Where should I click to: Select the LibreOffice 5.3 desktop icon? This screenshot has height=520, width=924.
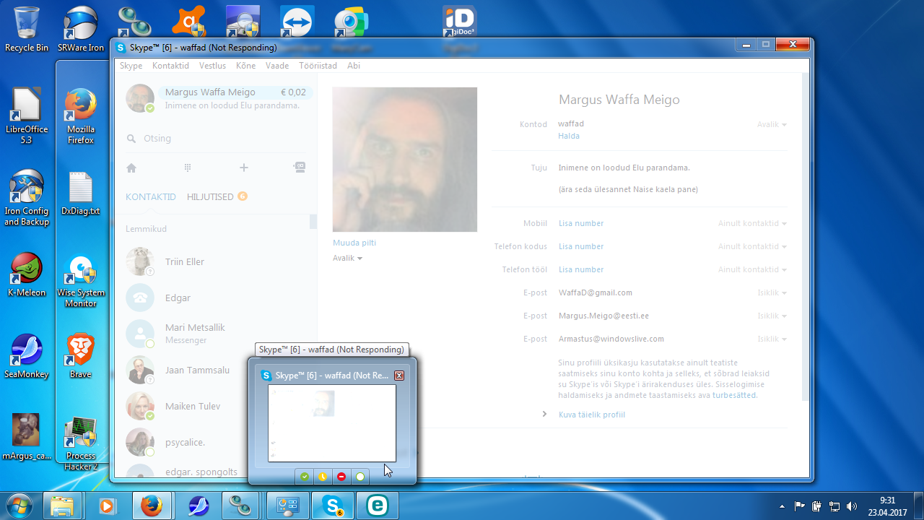click(x=27, y=116)
